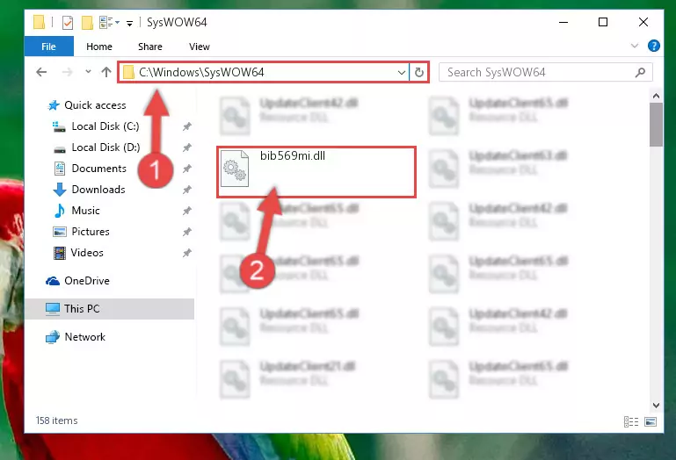The height and width of the screenshot is (460, 676).
Task: Maximize the SysWOW64 window
Action: [603, 22]
